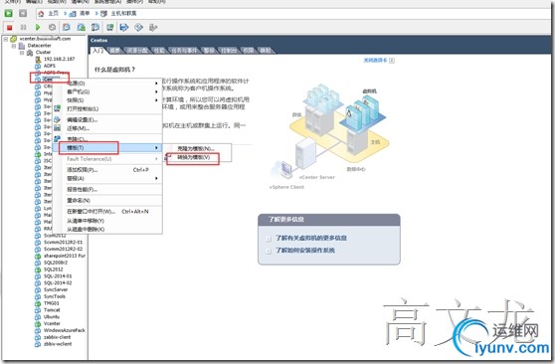Click the red Power Off toolbar icon
The height and width of the screenshot is (364, 555).
[x=9, y=27]
